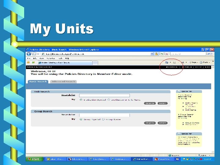Click the system tray clock

point(207,159)
